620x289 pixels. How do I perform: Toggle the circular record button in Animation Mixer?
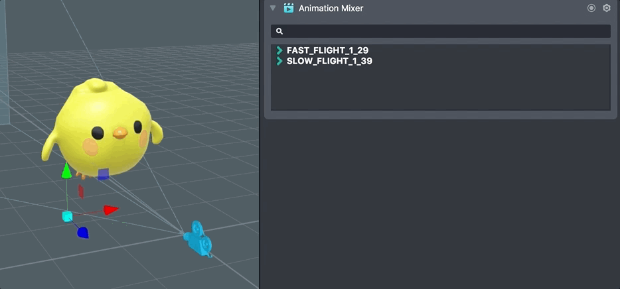point(591,8)
